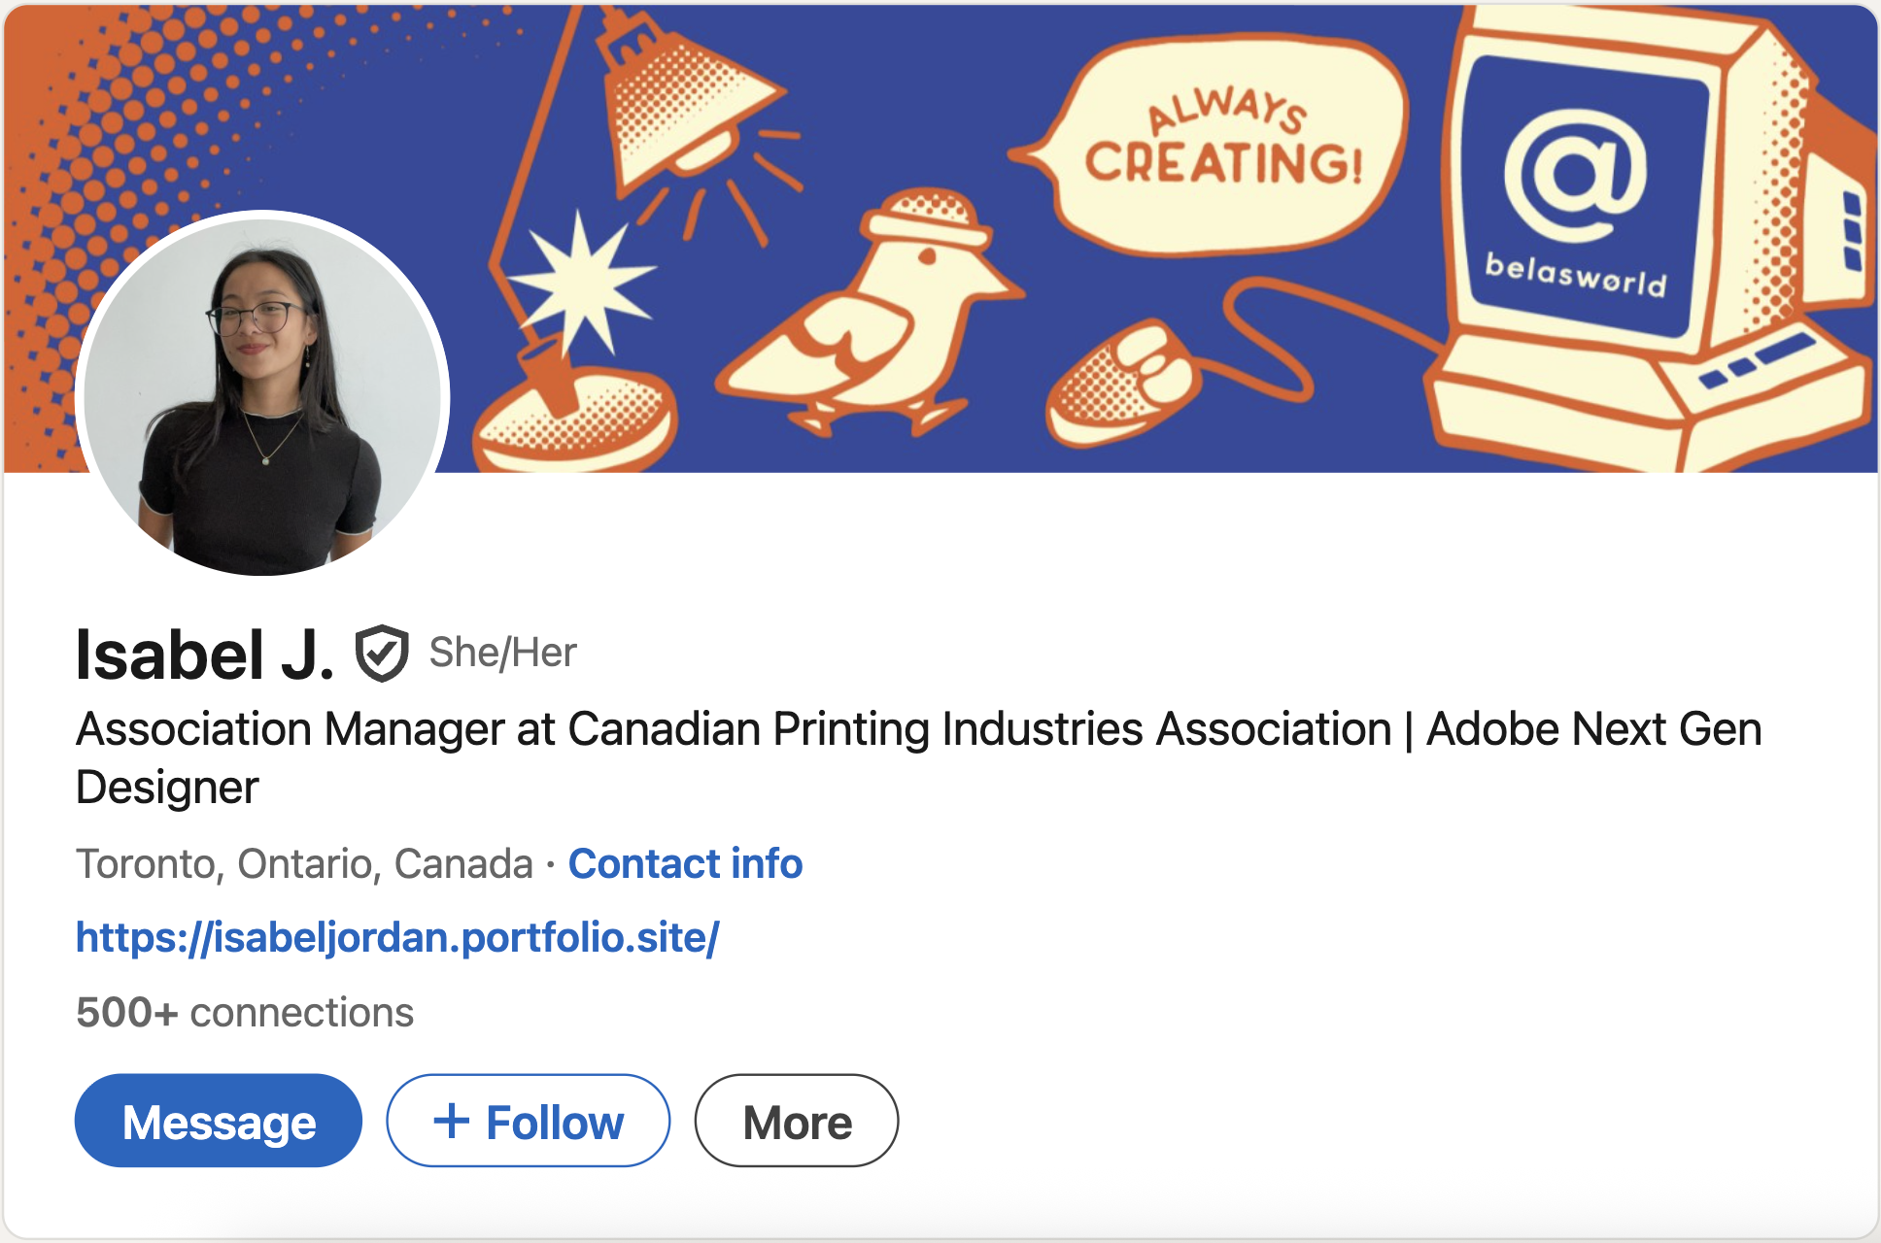Open Isabel's circular profile photo

pos(262,393)
